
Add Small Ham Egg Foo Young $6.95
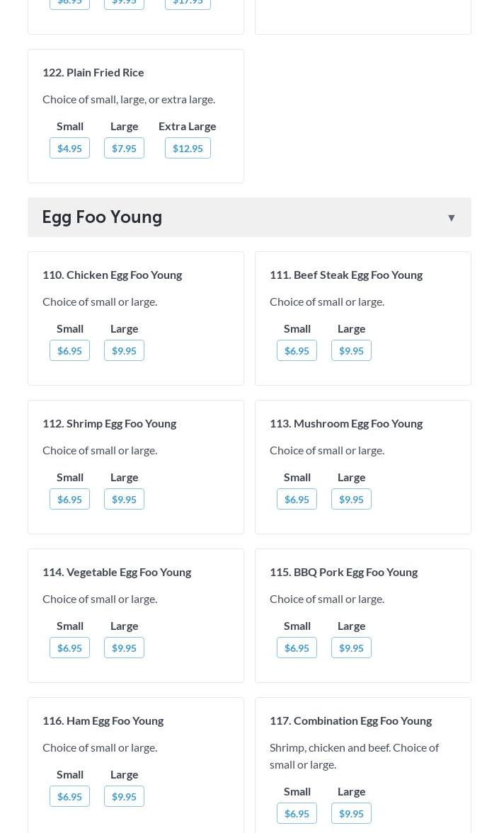pos(69,796)
